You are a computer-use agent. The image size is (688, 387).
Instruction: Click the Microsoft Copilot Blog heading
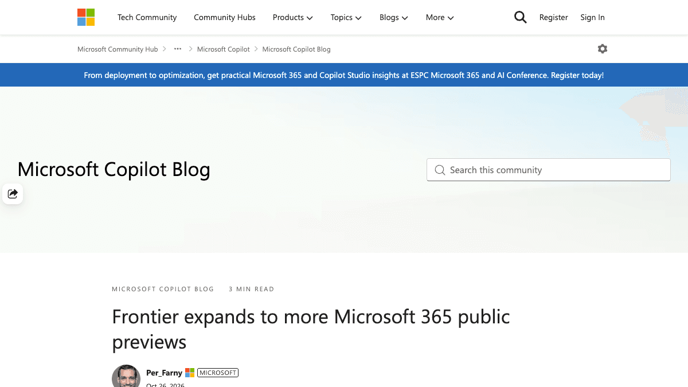click(114, 169)
